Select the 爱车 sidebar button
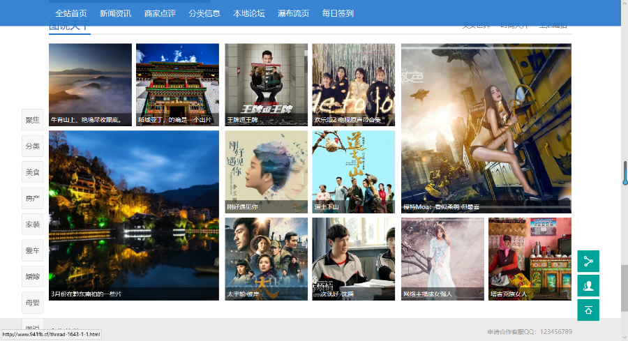Screen dimensions: 628x341 (32, 250)
